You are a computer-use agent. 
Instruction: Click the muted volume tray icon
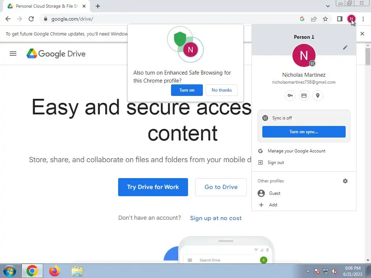tap(335, 271)
